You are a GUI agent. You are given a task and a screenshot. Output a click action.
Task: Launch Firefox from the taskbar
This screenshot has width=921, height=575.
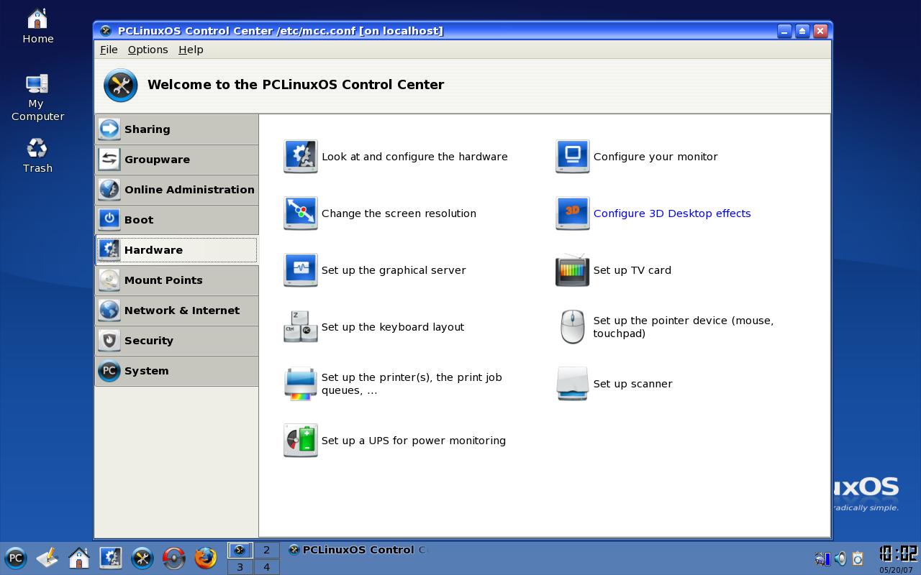206,558
